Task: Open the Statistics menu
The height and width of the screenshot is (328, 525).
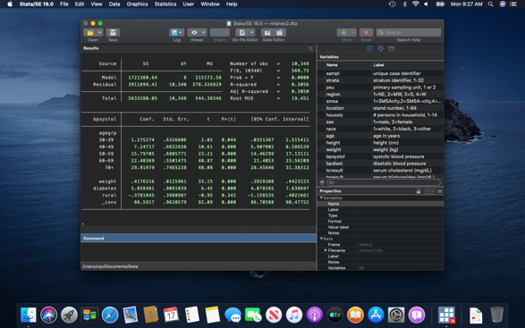Action: click(165, 4)
